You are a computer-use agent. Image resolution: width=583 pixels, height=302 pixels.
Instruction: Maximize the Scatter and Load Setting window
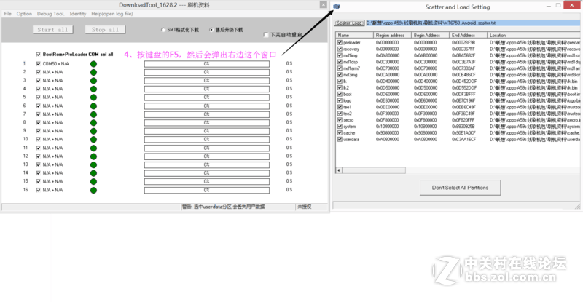pyautogui.click(x=558, y=5)
